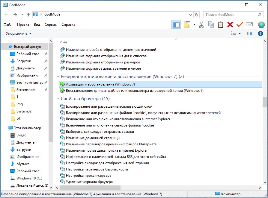
Task: Click the search magnifier icon
Action: pos(259,15)
